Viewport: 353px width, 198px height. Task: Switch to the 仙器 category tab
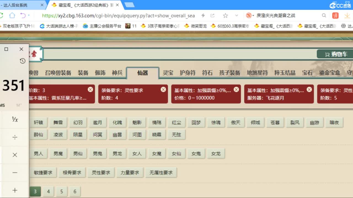(x=143, y=73)
